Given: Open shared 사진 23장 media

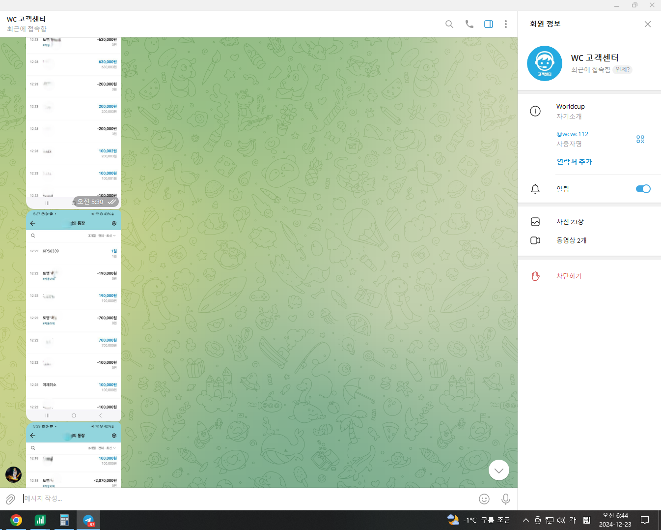Looking at the screenshot, I should (570, 222).
